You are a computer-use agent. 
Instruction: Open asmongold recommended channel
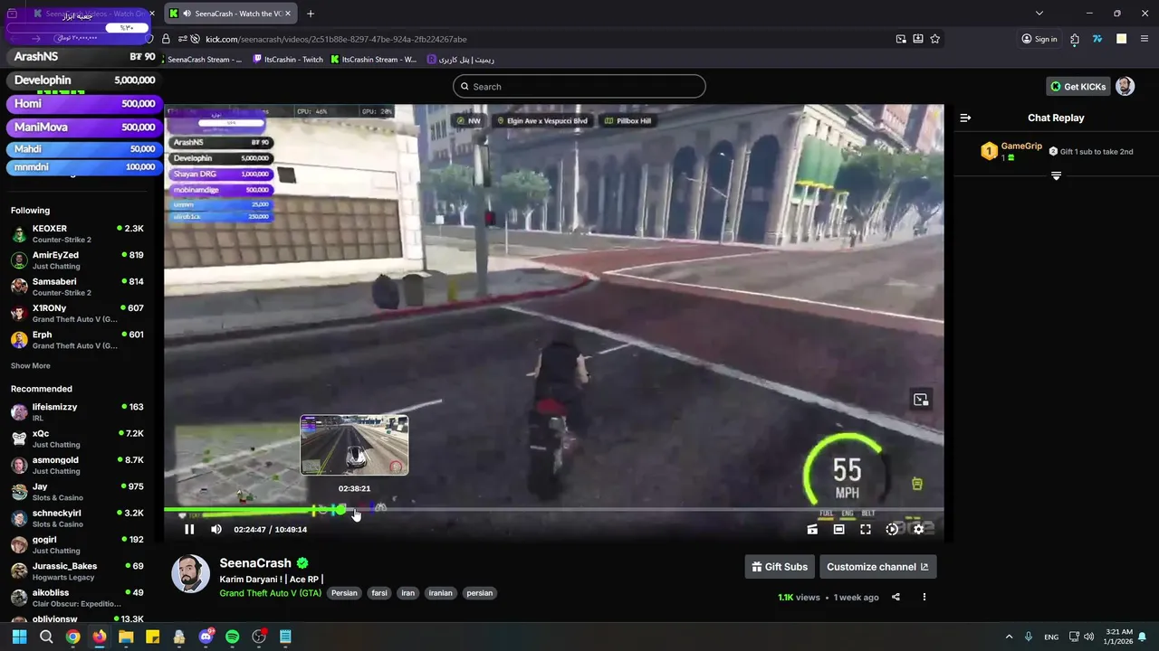[77, 465]
